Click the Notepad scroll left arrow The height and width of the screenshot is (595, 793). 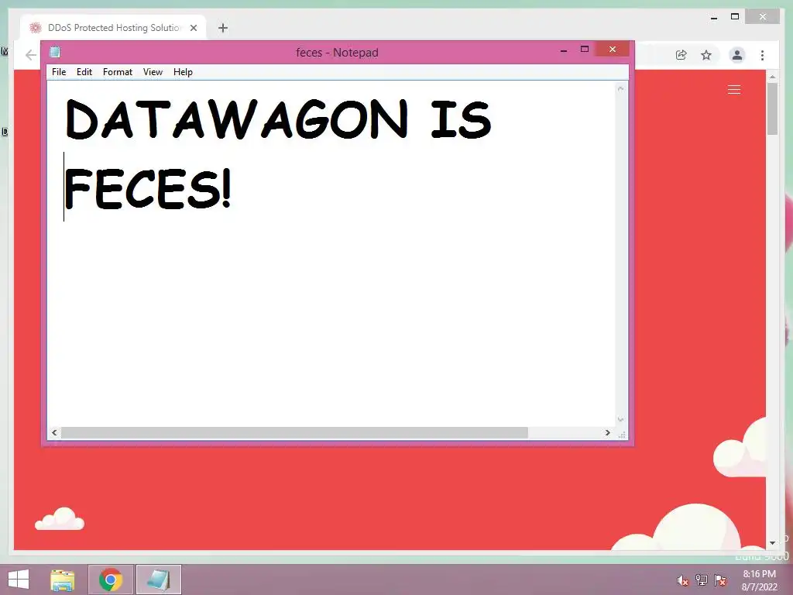point(55,432)
